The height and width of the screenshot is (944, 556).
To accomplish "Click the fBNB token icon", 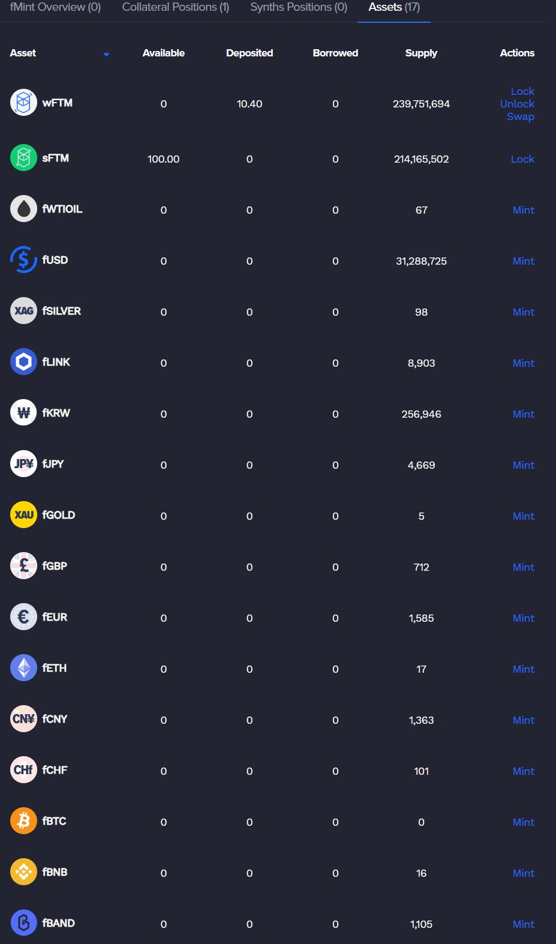I will point(23,872).
